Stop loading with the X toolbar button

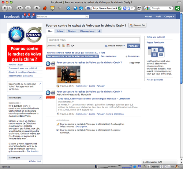pos(28,8)
